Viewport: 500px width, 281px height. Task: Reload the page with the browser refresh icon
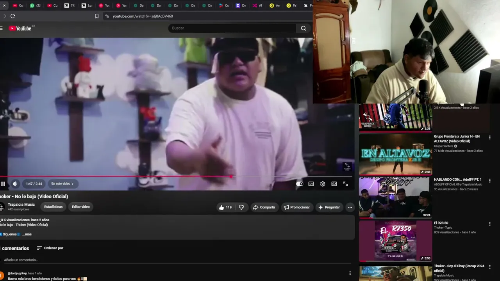pos(13,16)
